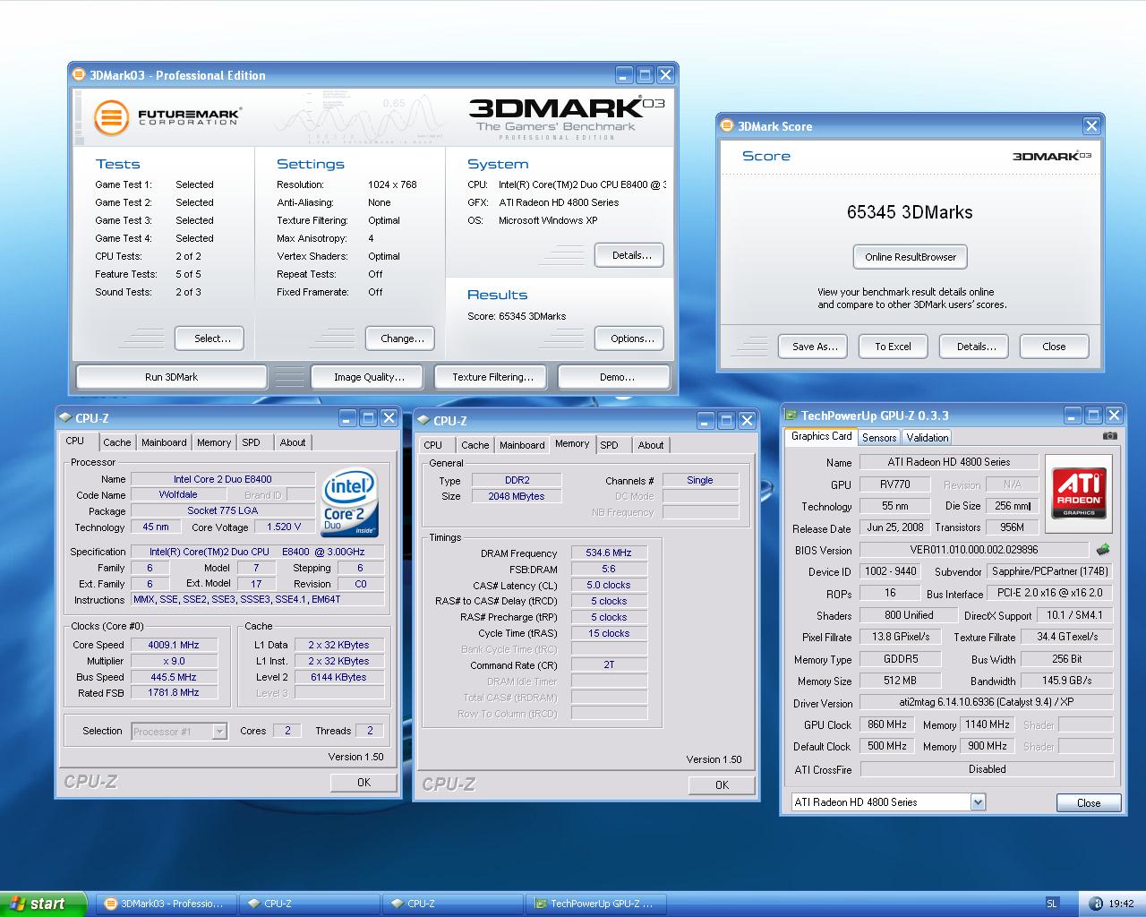The height and width of the screenshot is (917, 1146).
Task: Click Close button in GPU-Z
Action: pyautogui.click(x=1089, y=802)
